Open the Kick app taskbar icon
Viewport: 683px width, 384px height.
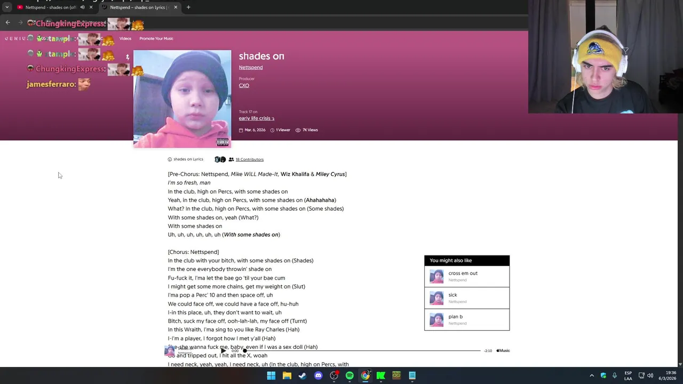click(381, 375)
